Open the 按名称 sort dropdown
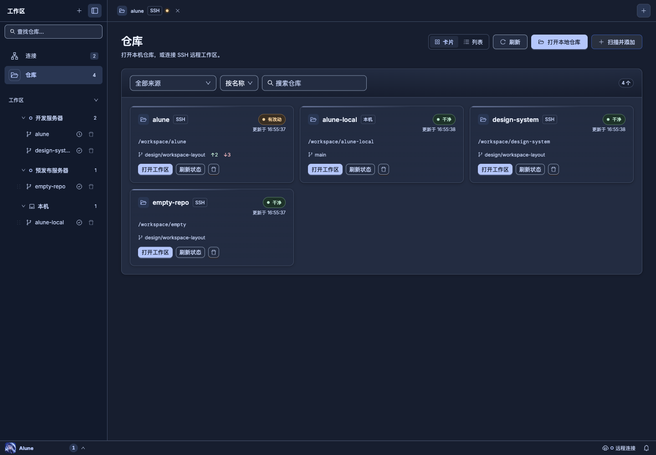This screenshot has height=455, width=656. pyautogui.click(x=239, y=83)
